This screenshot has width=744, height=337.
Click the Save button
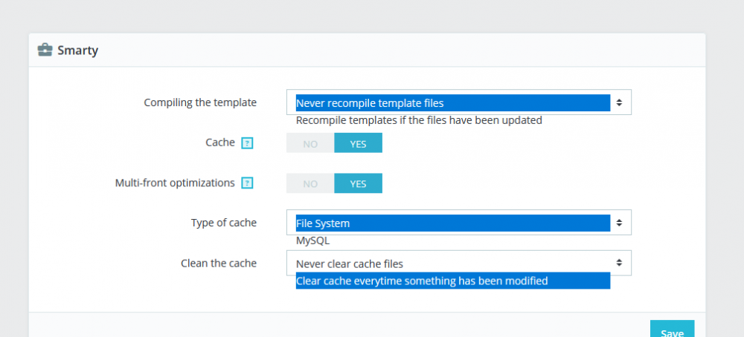click(x=672, y=331)
